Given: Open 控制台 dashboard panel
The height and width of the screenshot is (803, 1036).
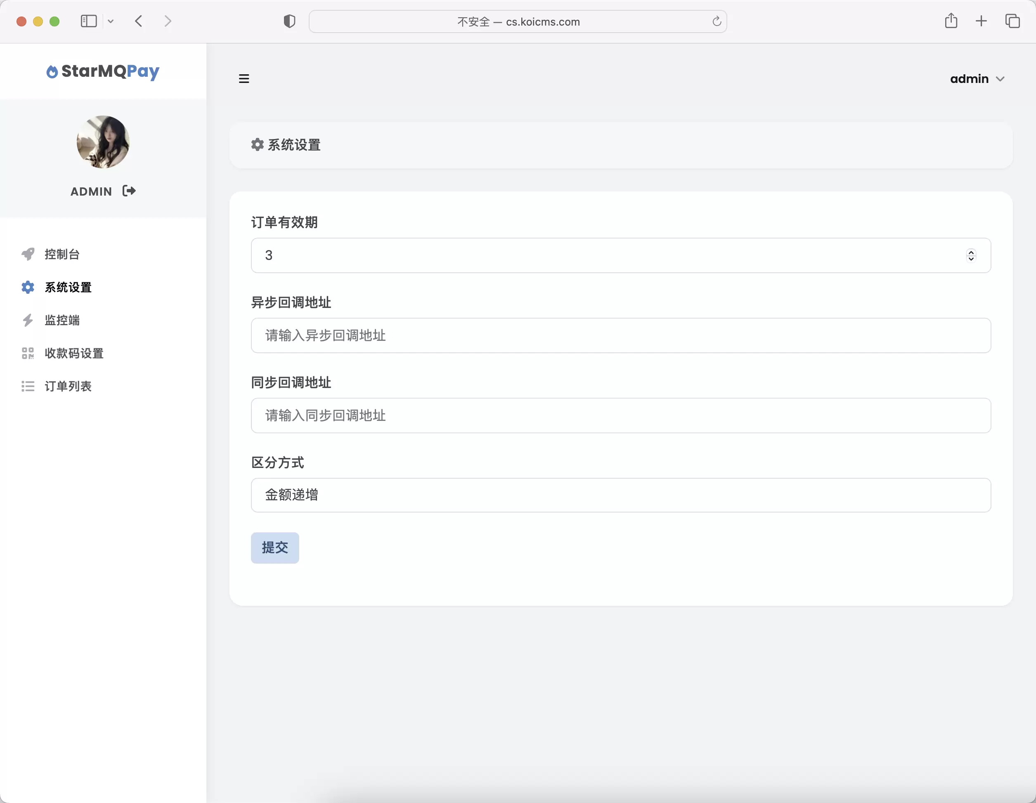Looking at the screenshot, I should pyautogui.click(x=63, y=254).
